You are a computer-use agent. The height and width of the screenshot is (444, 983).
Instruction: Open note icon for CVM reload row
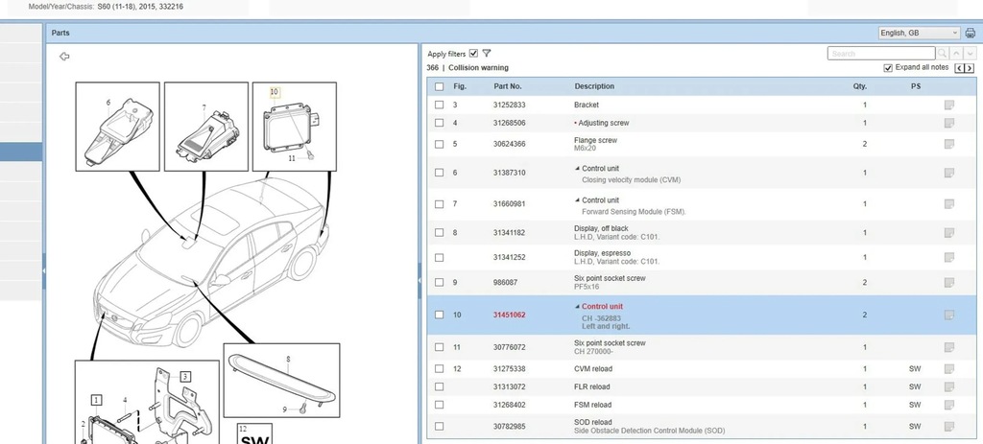click(x=949, y=369)
